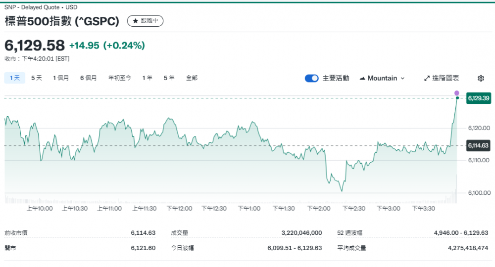Click the Mountain chart type icon
Viewport: 495px width, 267px height.
[x=362, y=78]
